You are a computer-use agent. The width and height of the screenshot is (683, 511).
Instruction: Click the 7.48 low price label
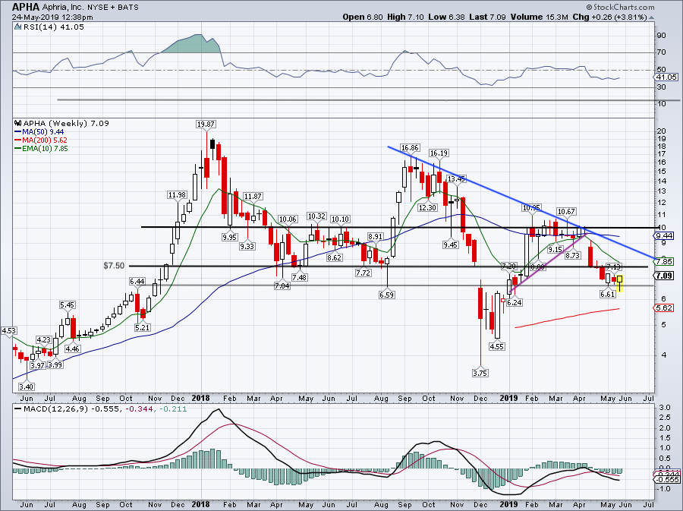click(299, 277)
